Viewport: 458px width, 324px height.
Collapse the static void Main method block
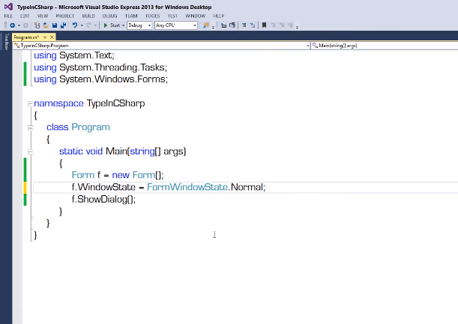pyautogui.click(x=30, y=152)
